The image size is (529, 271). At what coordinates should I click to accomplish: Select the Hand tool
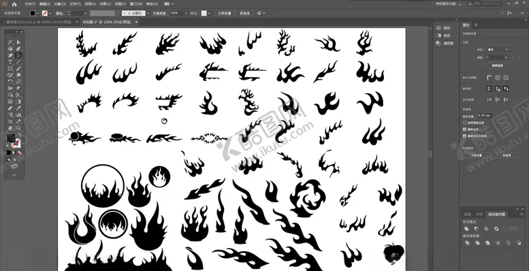point(10,128)
